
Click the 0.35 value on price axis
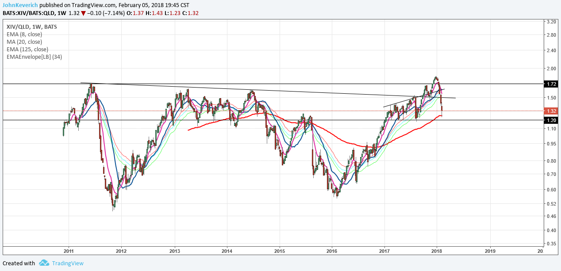[551, 244]
